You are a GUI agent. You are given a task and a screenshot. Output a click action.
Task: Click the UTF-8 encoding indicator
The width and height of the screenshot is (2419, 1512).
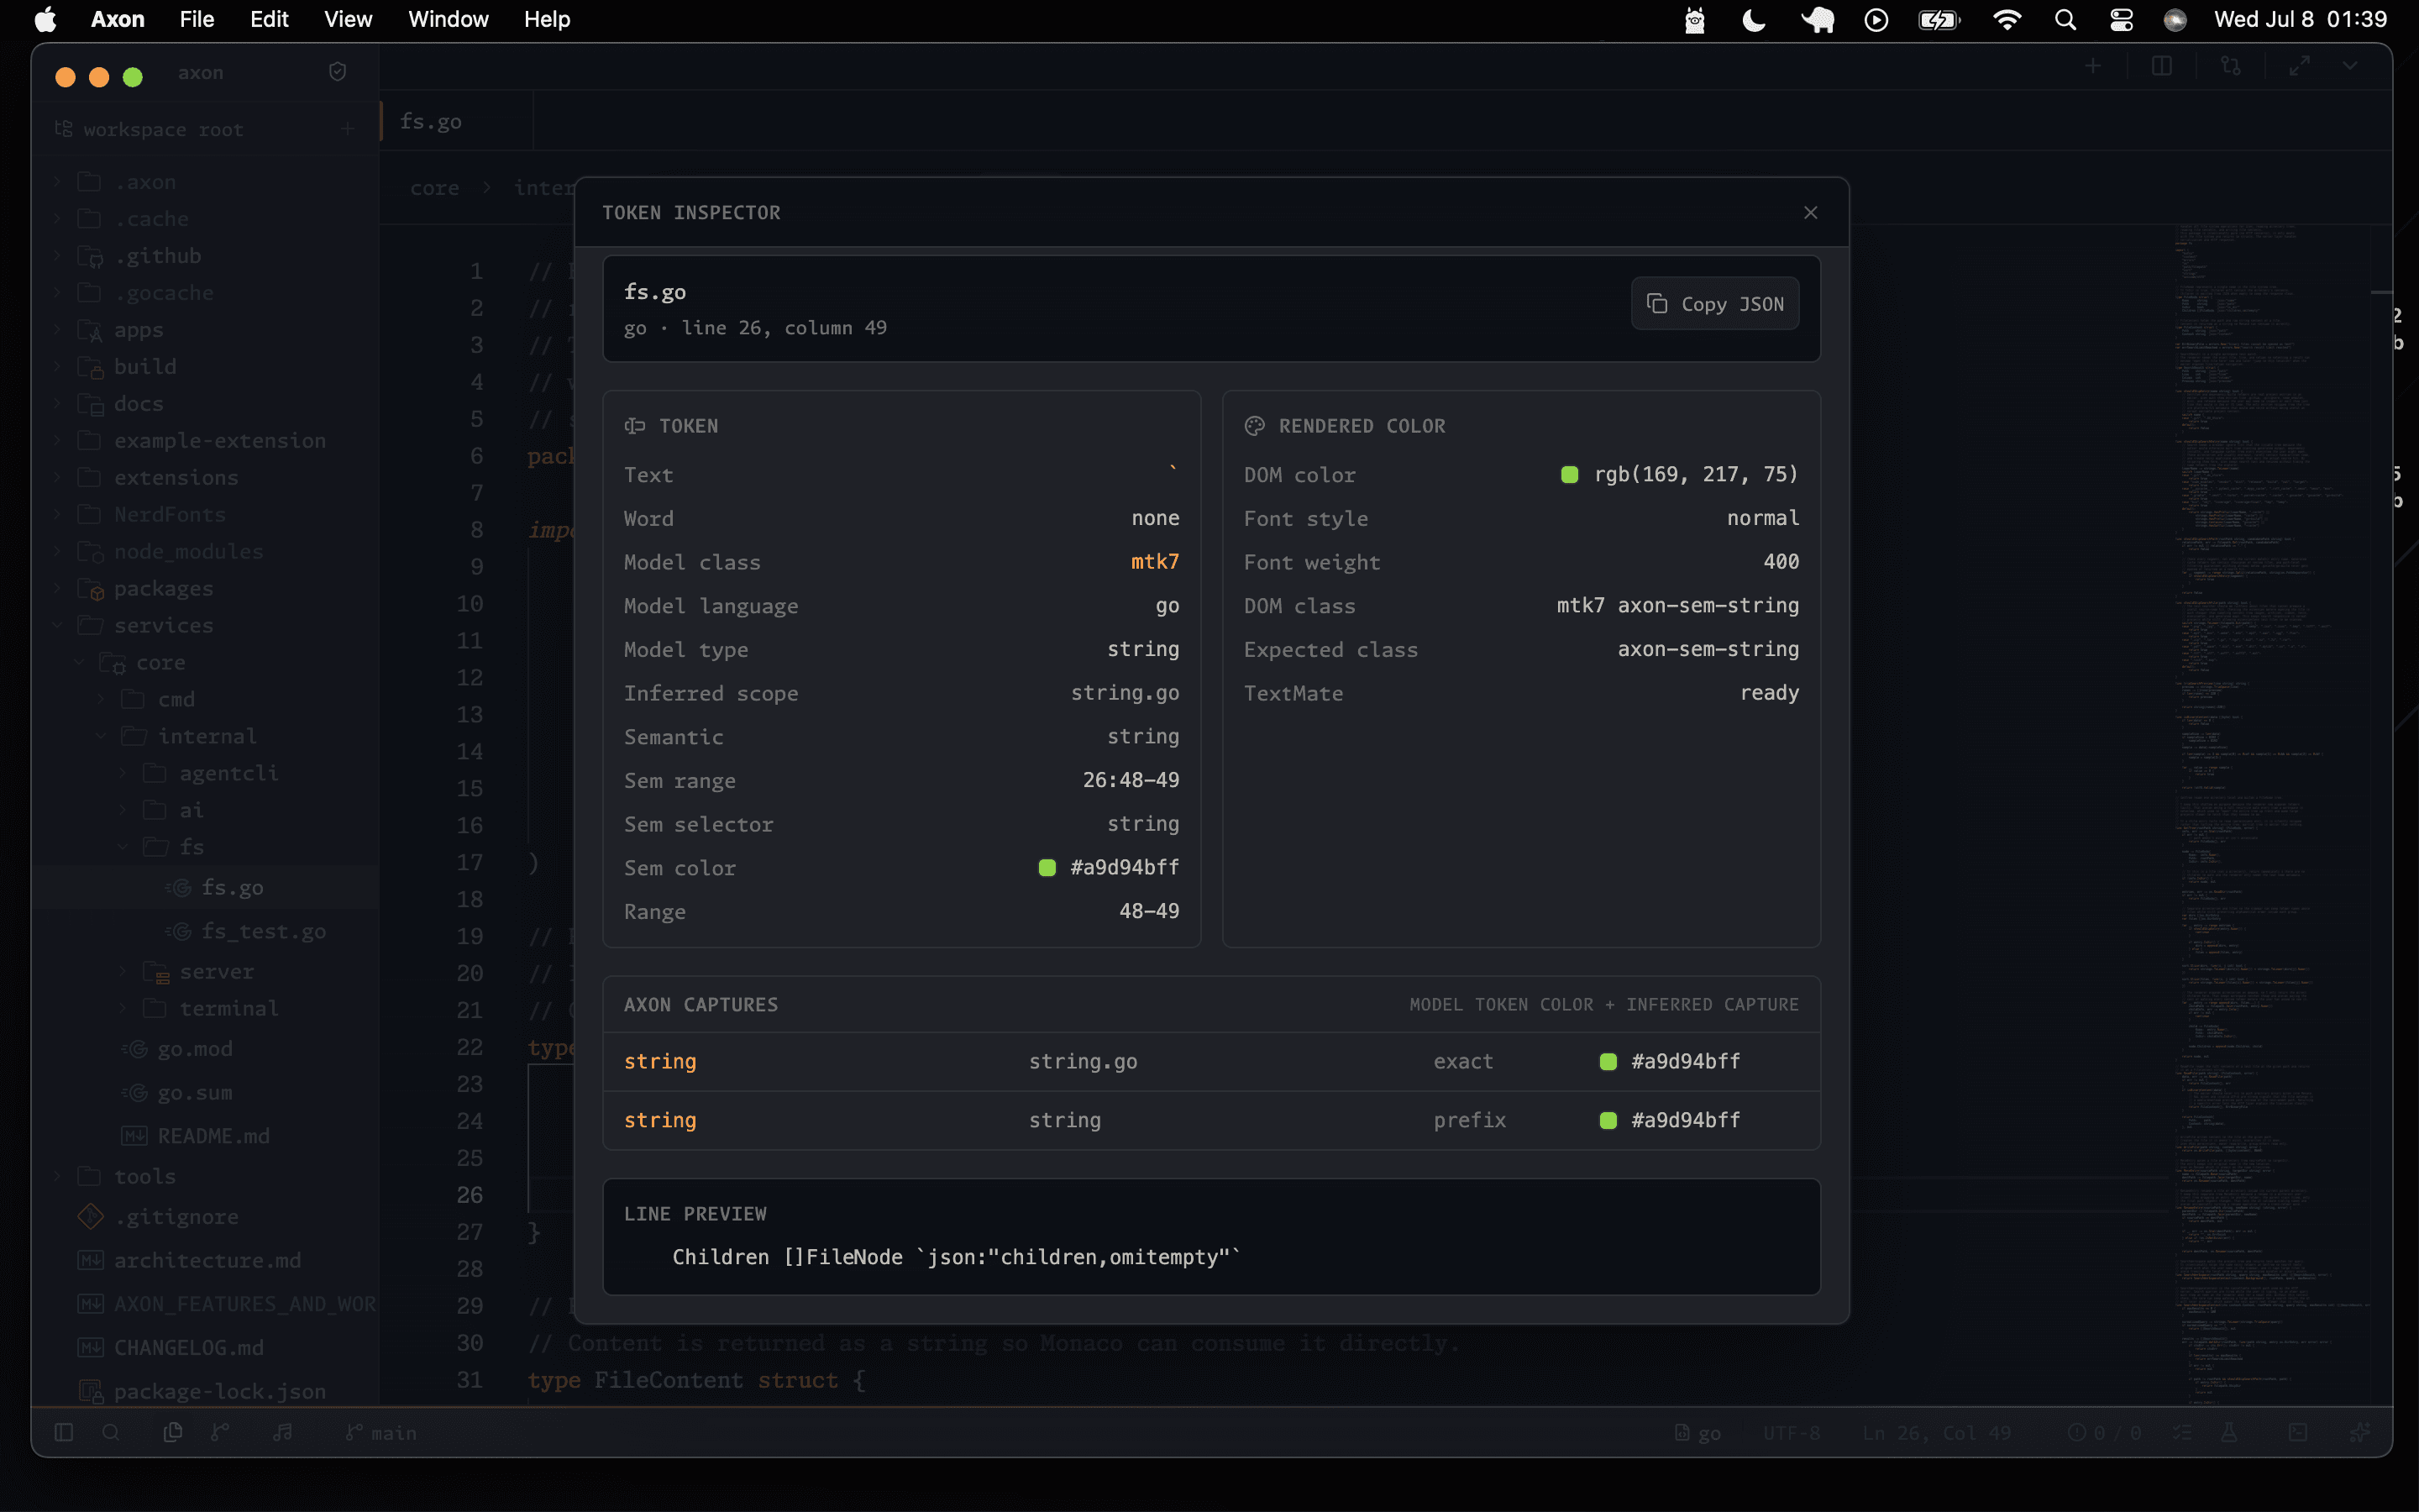tap(1792, 1434)
